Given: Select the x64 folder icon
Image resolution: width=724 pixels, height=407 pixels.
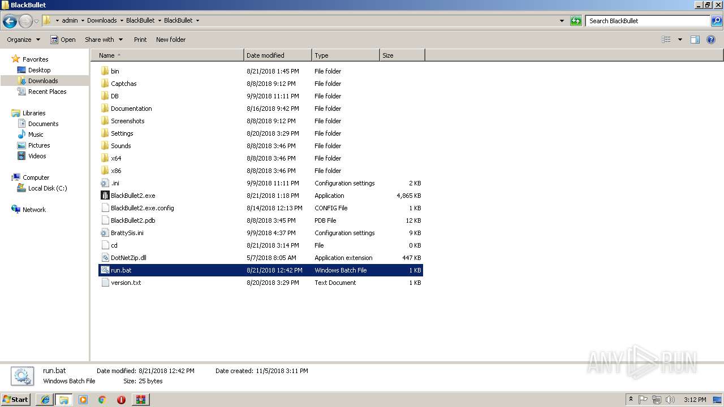Looking at the screenshot, I should (105, 158).
